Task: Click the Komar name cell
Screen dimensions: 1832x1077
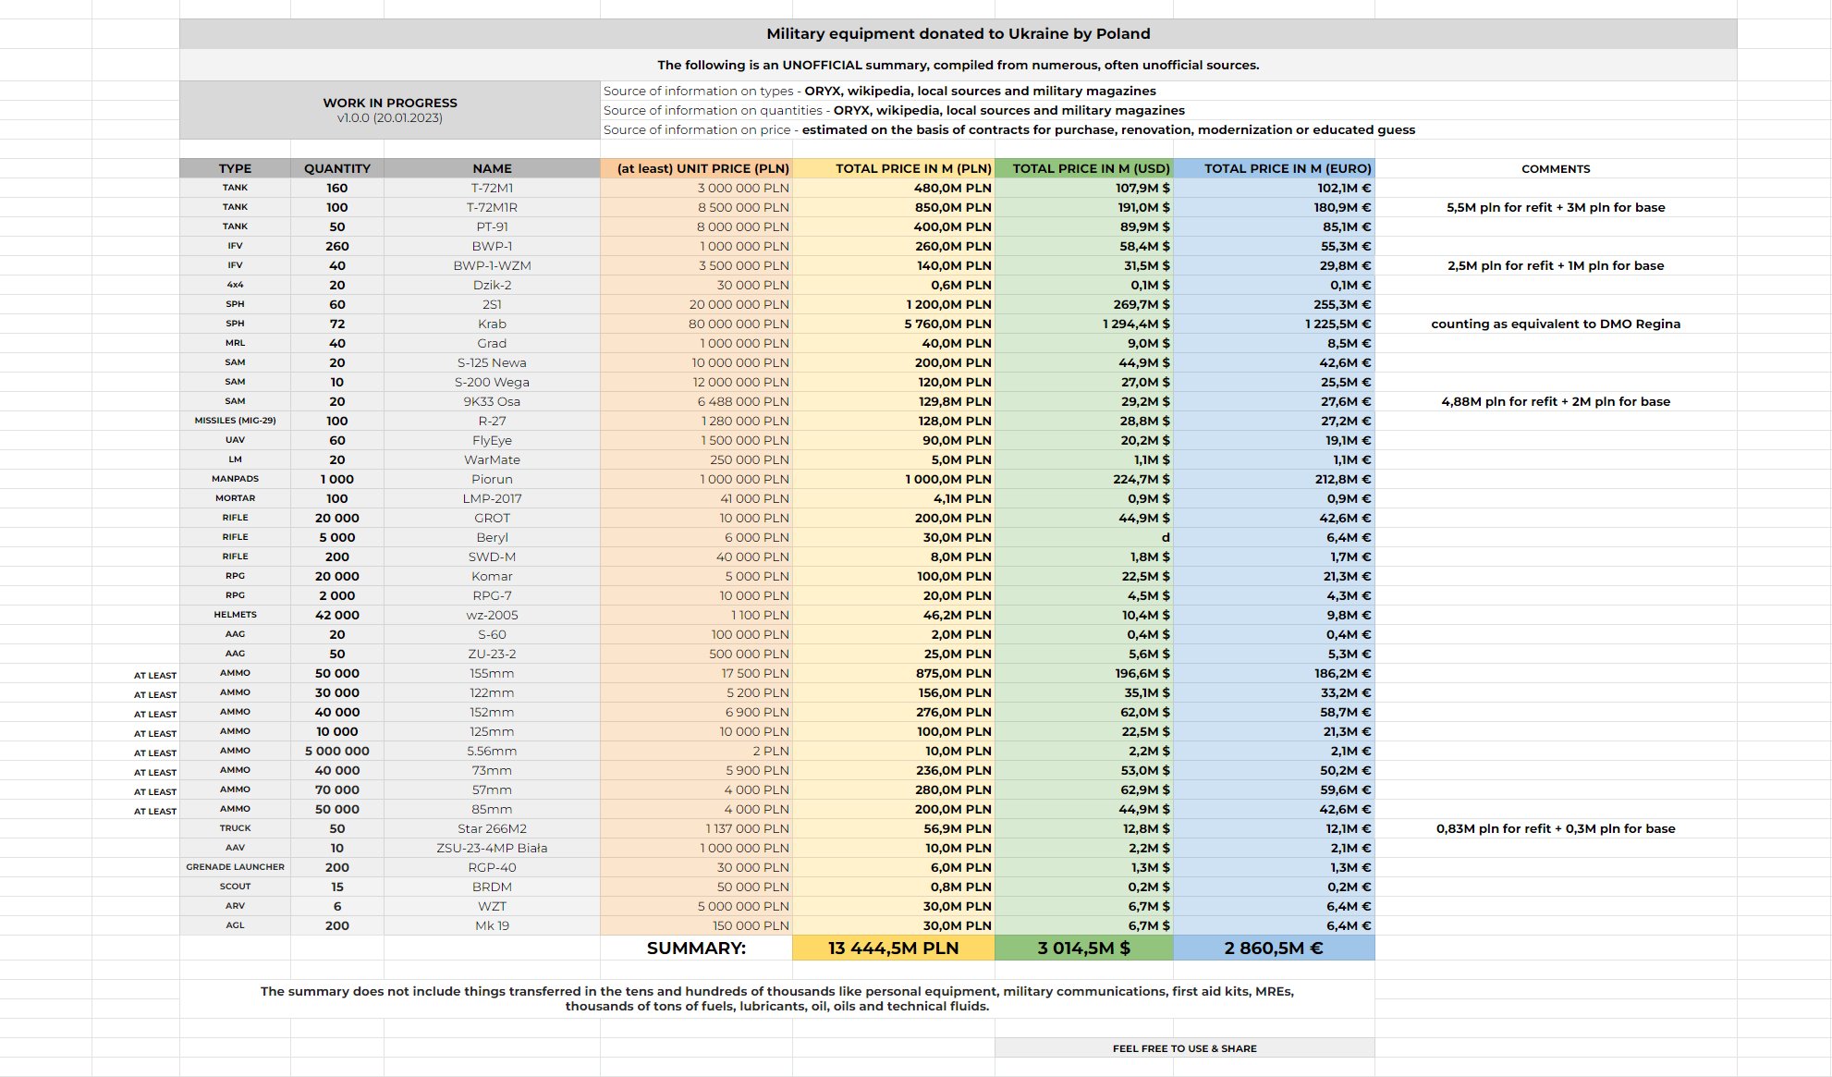Action: click(492, 576)
